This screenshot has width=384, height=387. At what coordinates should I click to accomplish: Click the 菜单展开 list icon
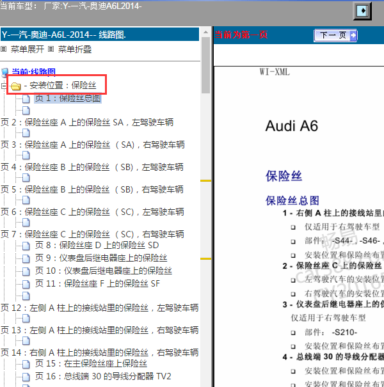[3, 49]
